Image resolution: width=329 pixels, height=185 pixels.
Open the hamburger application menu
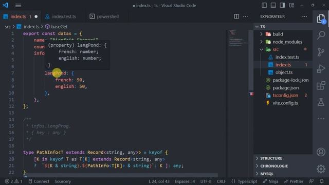[19, 5]
